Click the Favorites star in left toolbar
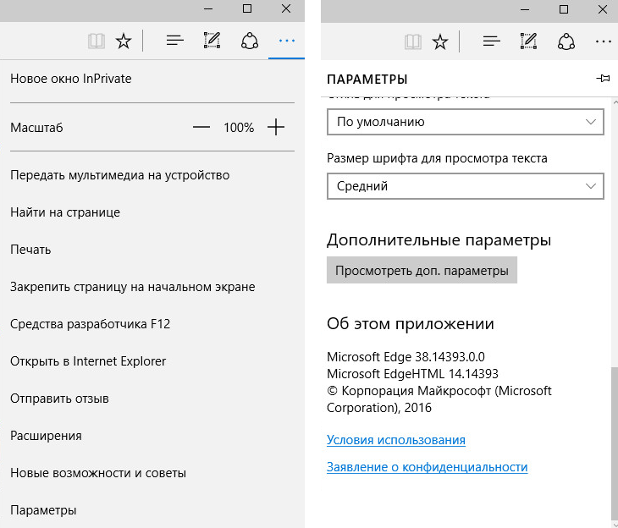 point(124,41)
